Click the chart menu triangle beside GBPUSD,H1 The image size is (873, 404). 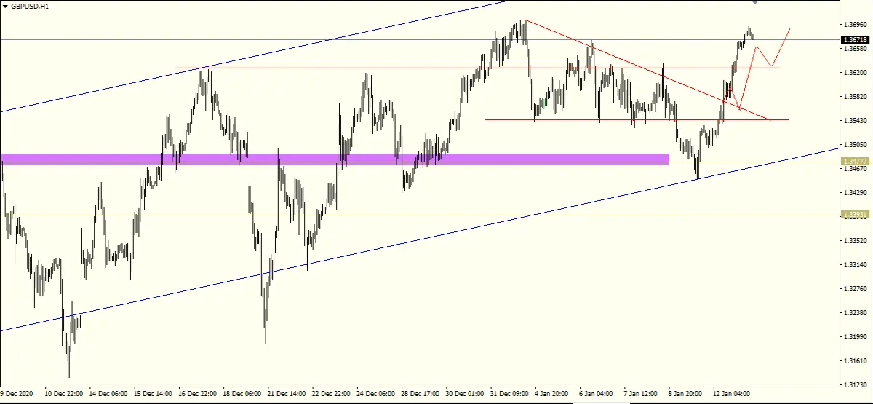(x=5, y=5)
